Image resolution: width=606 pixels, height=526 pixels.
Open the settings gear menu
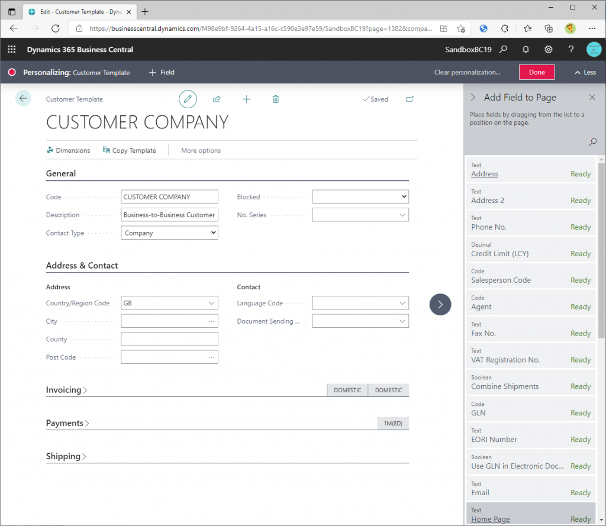[549, 50]
